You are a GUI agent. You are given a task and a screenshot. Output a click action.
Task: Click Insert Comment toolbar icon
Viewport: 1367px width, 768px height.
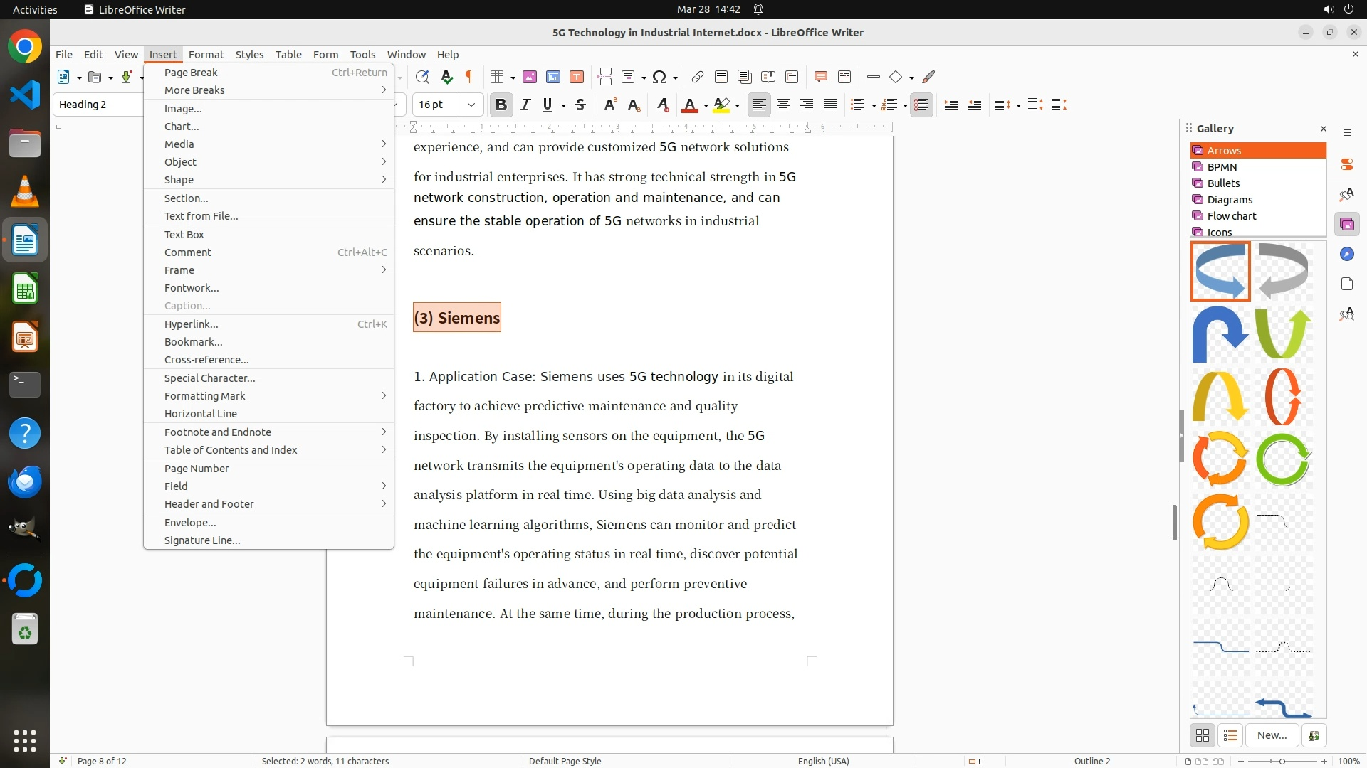click(x=820, y=77)
